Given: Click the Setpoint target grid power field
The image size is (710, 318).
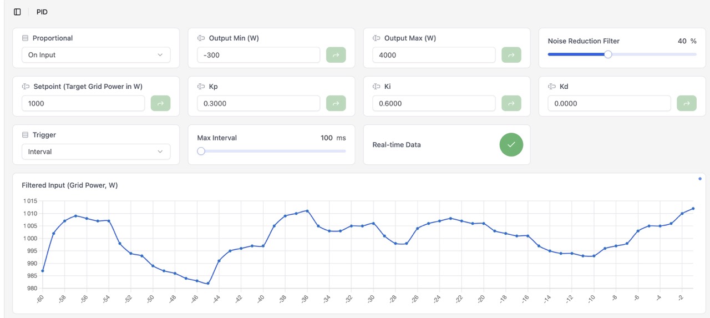Looking at the screenshot, I should [83, 103].
